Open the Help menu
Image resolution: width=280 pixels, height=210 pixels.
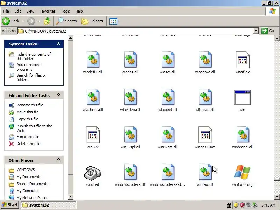coord(79,11)
